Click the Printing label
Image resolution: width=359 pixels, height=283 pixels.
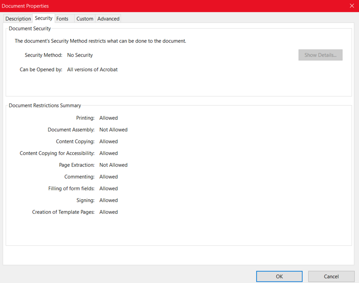85,118
